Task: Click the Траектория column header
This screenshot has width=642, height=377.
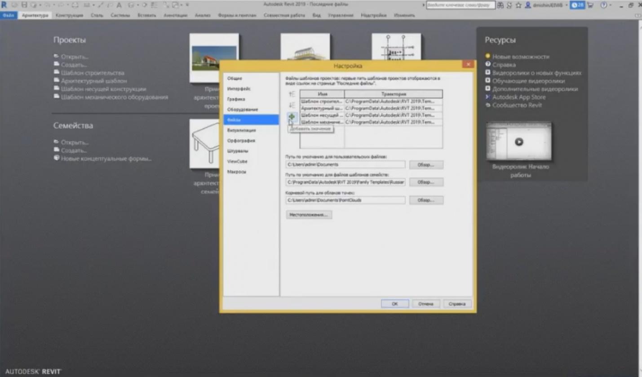Action: coord(394,94)
